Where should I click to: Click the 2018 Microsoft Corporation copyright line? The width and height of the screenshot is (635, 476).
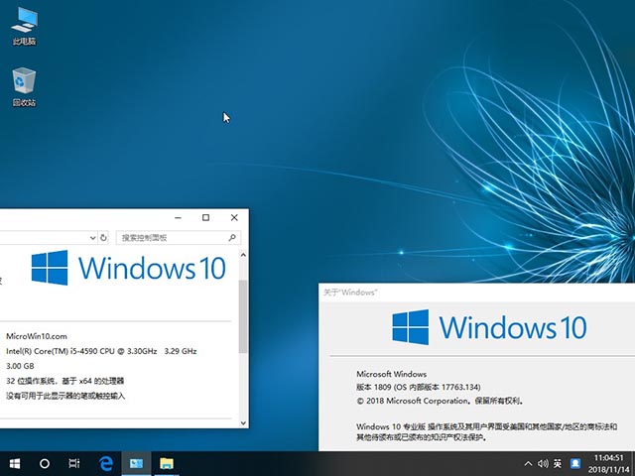441,401
